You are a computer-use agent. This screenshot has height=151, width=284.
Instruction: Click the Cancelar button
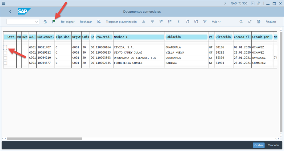(273, 145)
